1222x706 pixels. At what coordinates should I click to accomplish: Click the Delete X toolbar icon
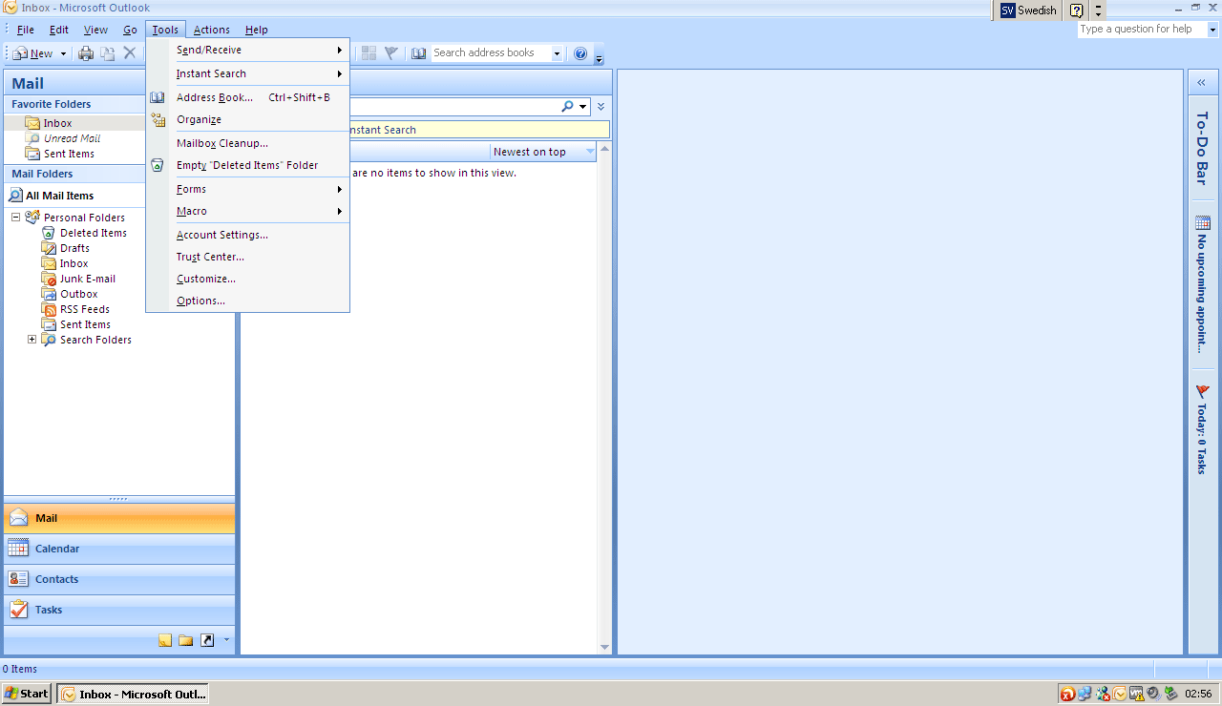pos(130,53)
